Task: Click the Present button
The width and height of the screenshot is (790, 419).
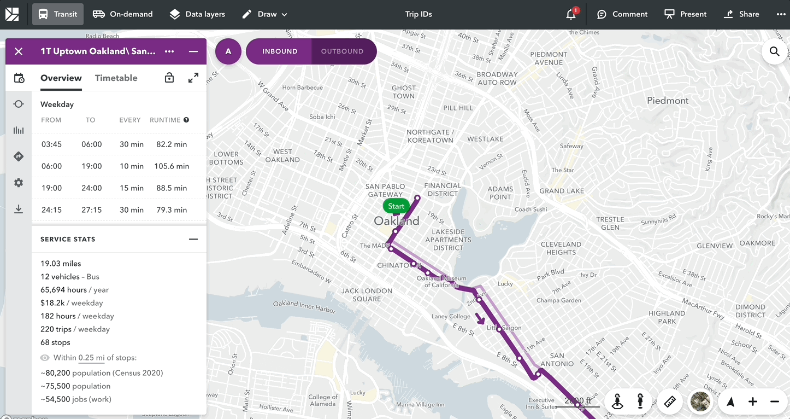Action: (x=685, y=14)
